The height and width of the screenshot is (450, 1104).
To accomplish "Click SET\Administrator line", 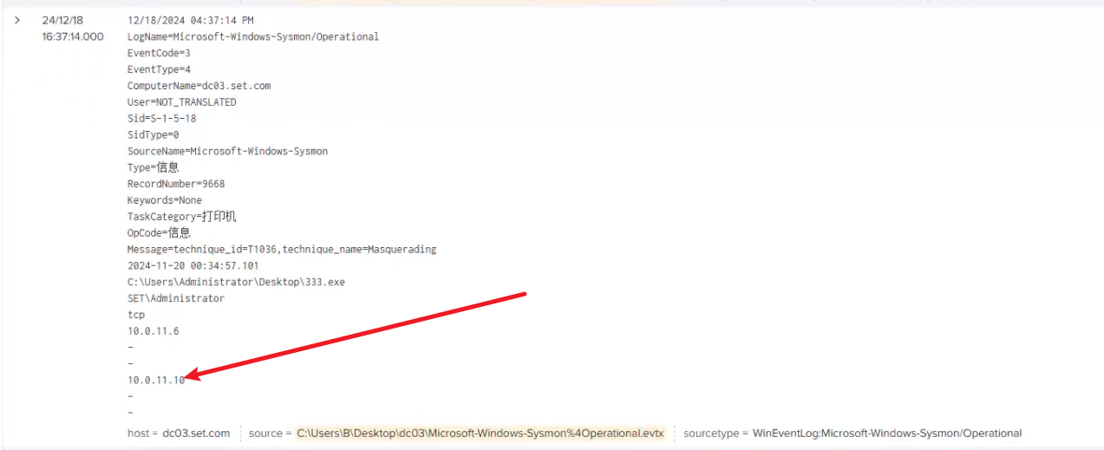I will pyautogui.click(x=176, y=298).
